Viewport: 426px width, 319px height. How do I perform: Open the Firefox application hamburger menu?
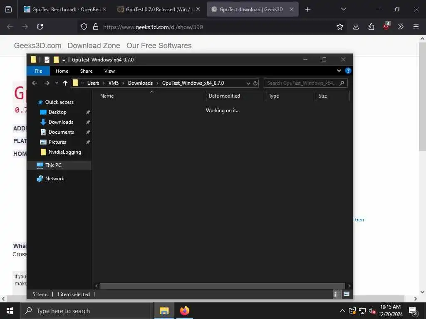point(416,27)
